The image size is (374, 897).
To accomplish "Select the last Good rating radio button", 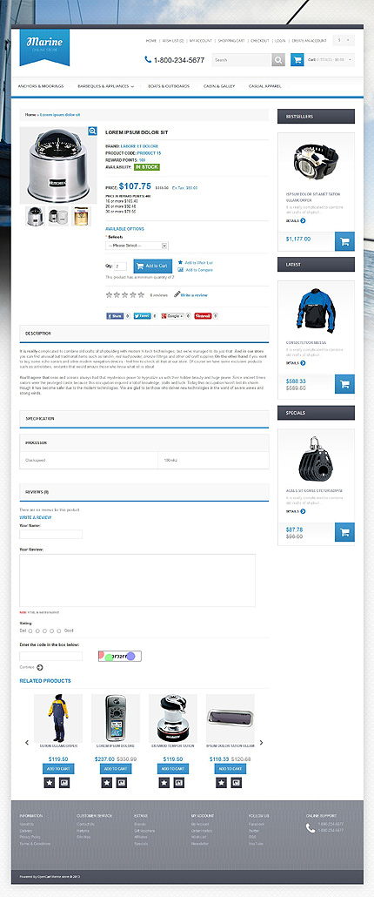I will [x=60, y=631].
